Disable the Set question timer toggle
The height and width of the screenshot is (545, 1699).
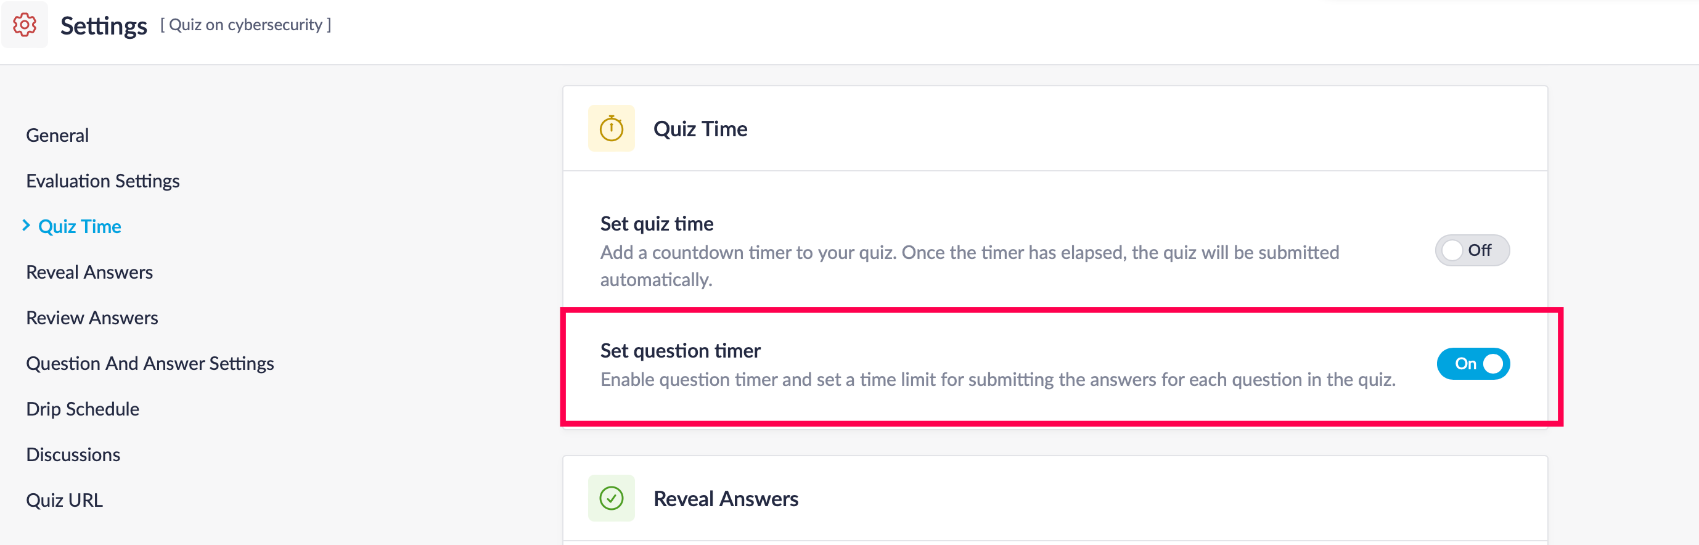[x=1472, y=364]
